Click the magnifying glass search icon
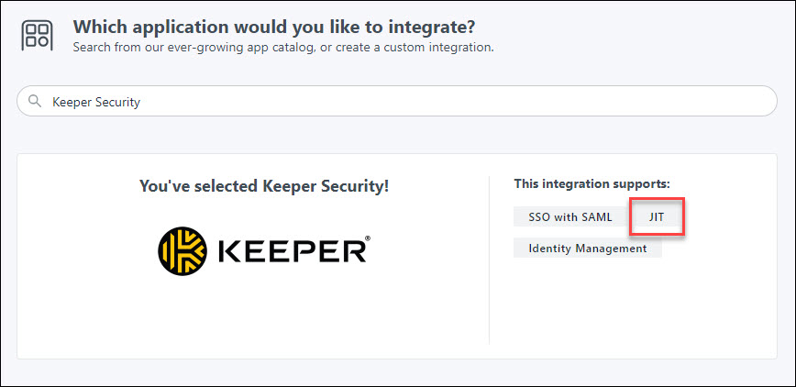 pos(35,102)
